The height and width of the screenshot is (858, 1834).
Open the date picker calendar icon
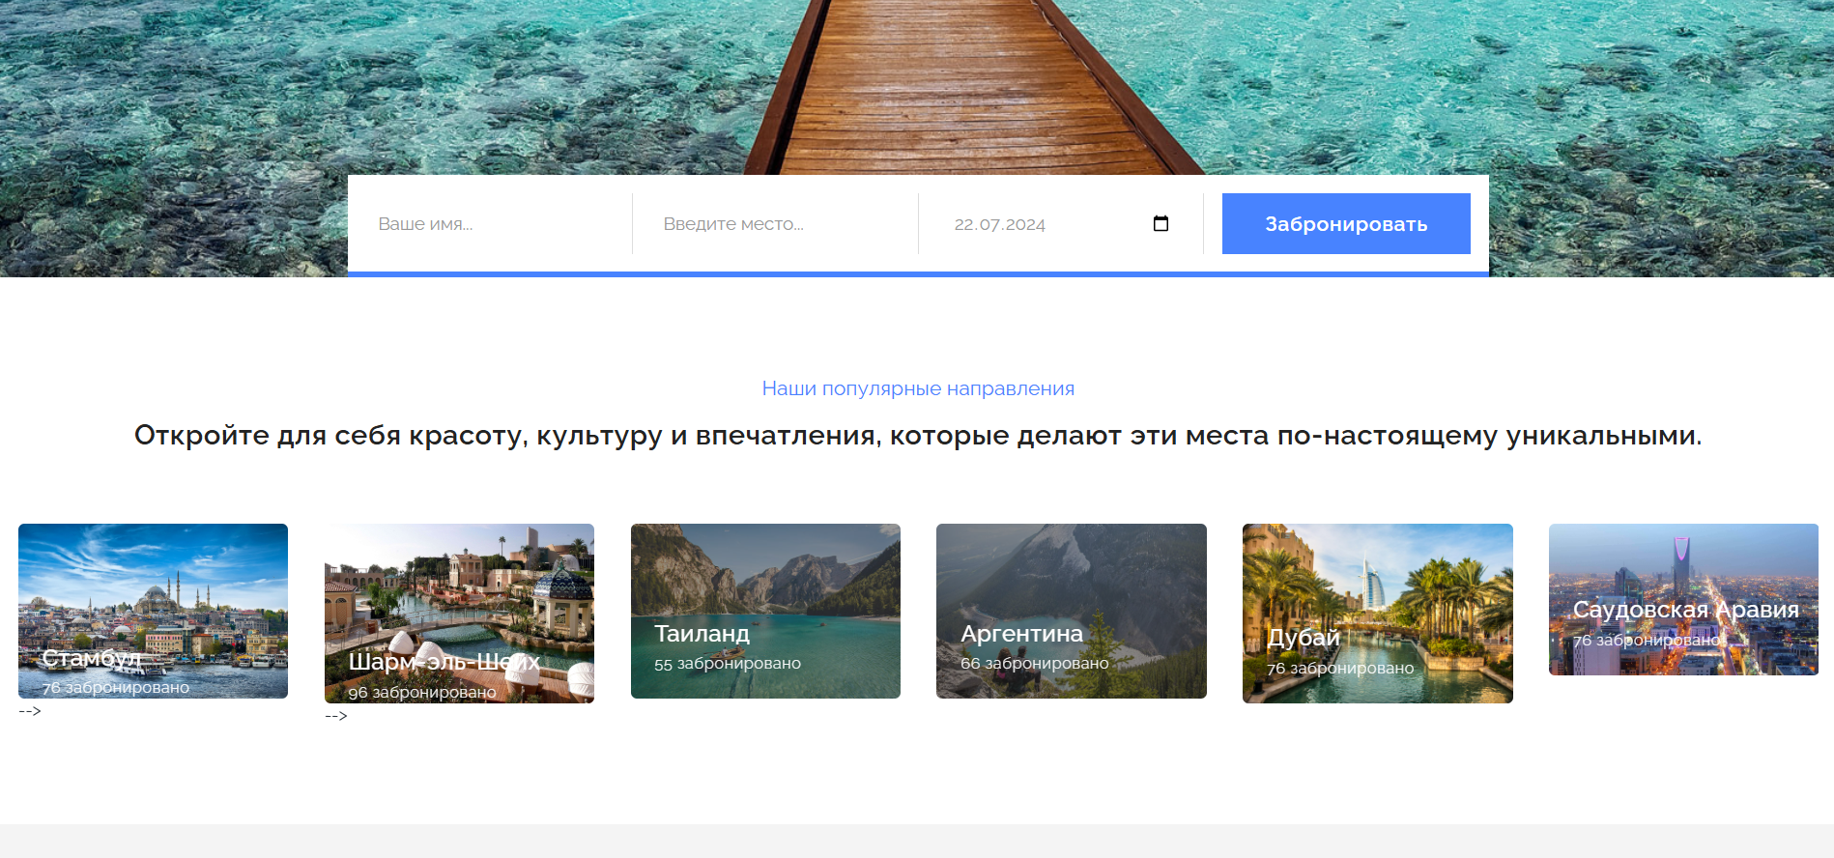pos(1161,224)
